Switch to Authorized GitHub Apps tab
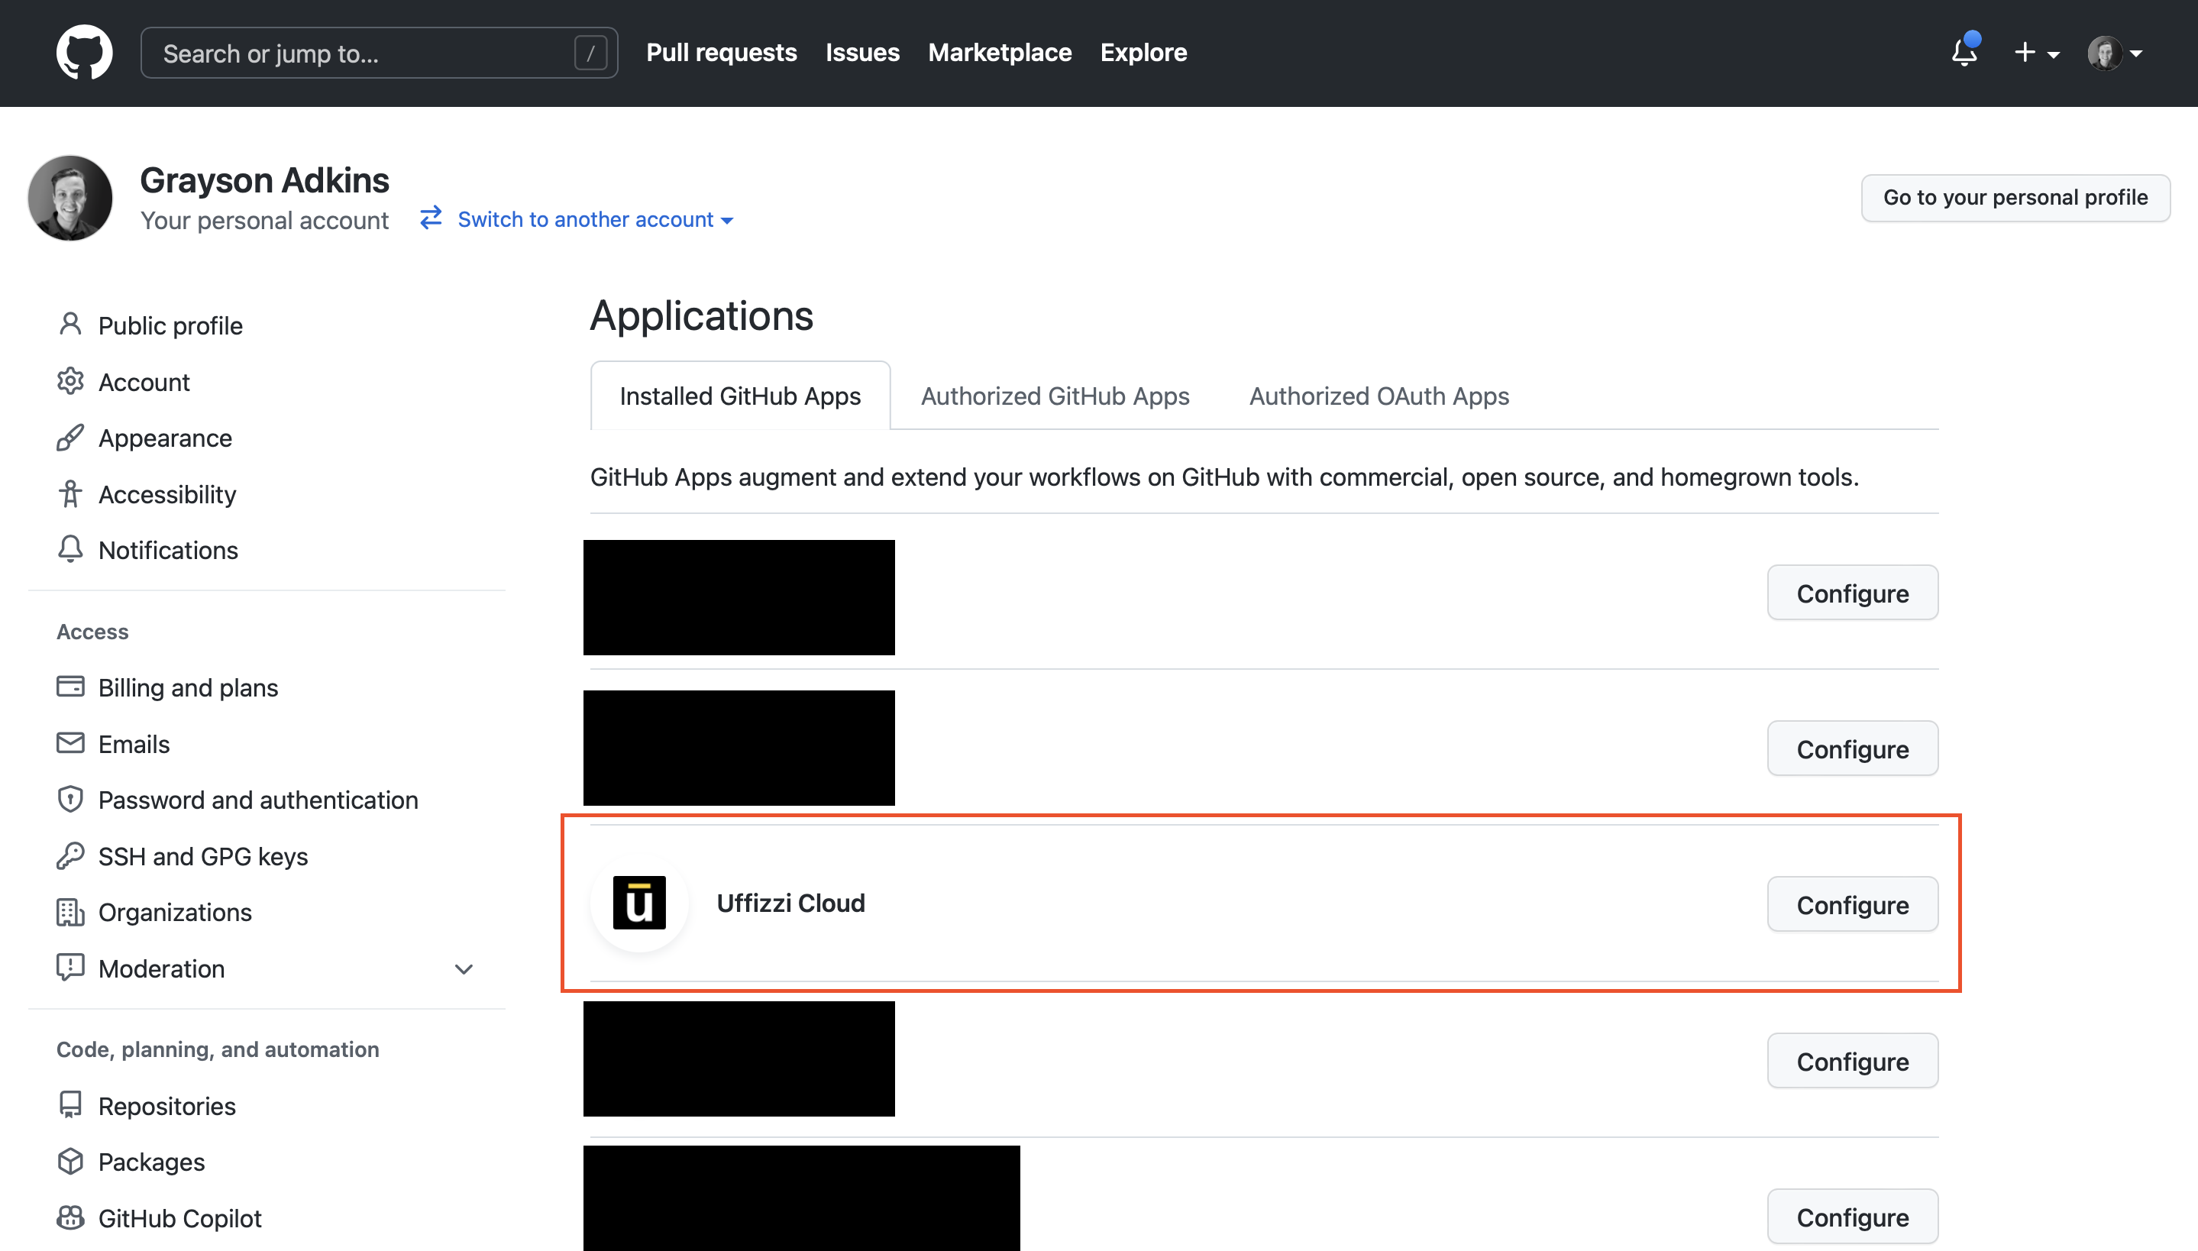The width and height of the screenshot is (2198, 1251). tap(1054, 396)
